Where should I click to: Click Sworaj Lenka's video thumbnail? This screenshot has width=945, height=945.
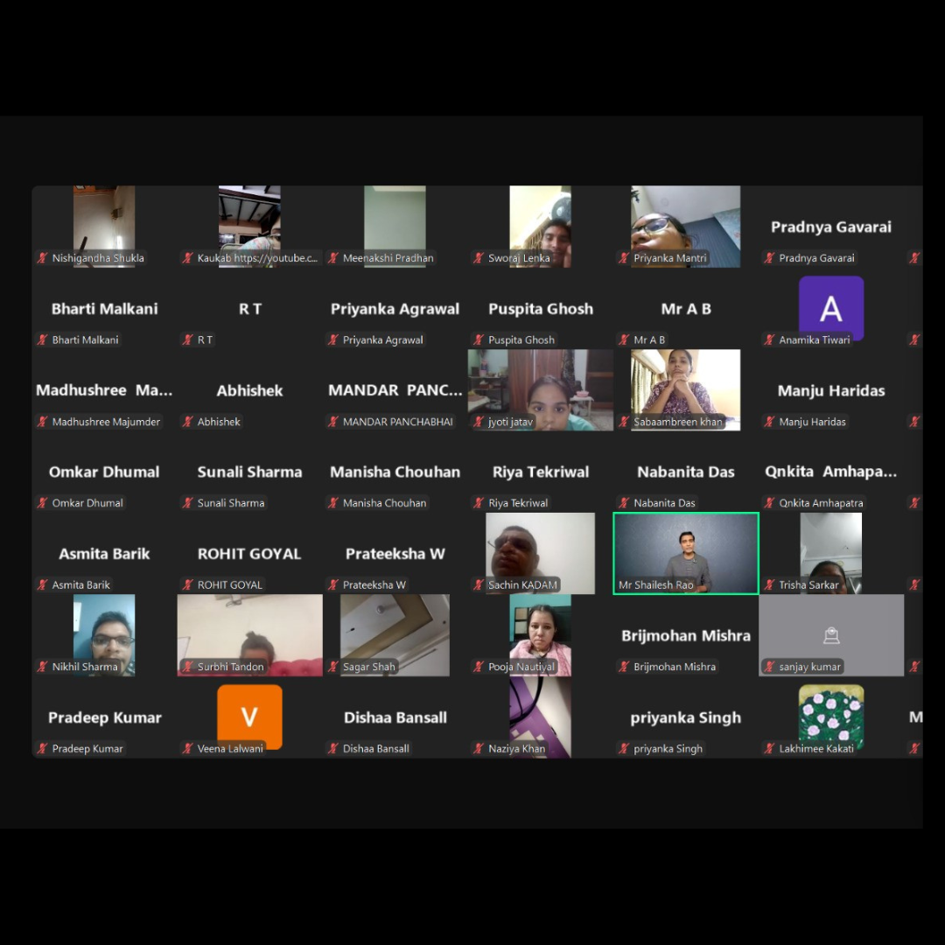[x=540, y=226]
